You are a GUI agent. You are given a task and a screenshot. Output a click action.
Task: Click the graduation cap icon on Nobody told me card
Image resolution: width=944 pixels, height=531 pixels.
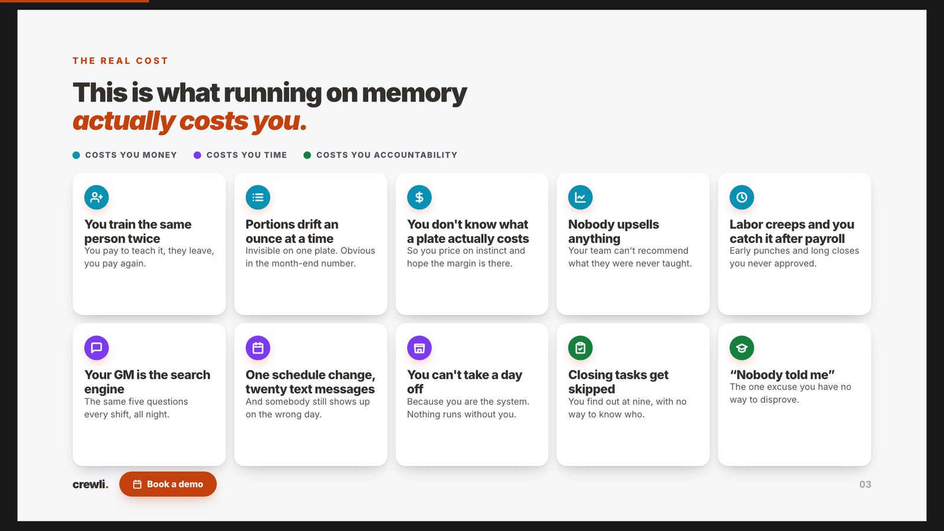point(742,348)
